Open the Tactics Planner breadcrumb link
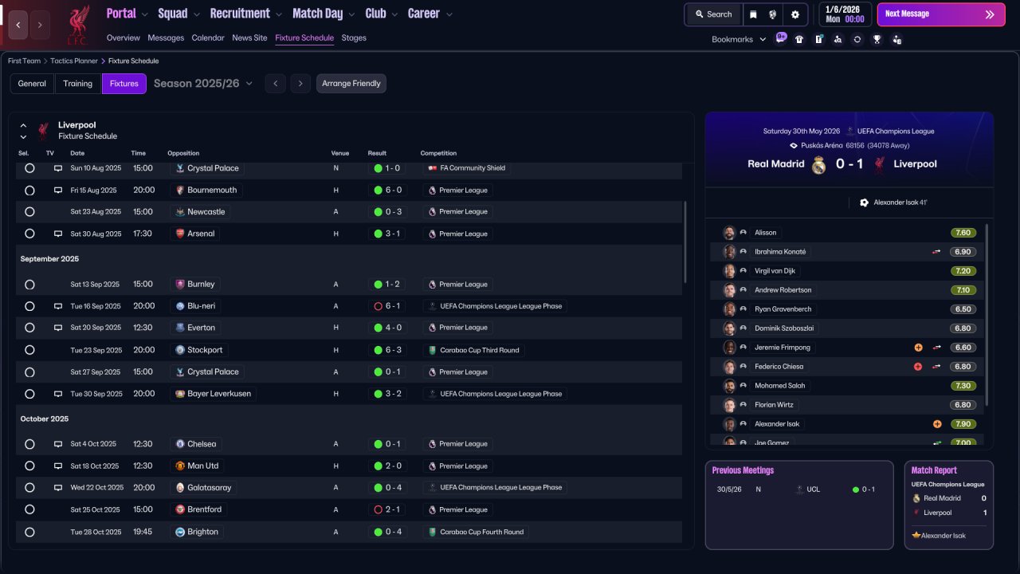The image size is (1020, 574). (x=74, y=61)
